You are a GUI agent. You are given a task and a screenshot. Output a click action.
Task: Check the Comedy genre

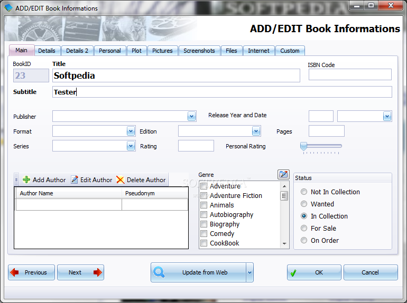coord(203,233)
